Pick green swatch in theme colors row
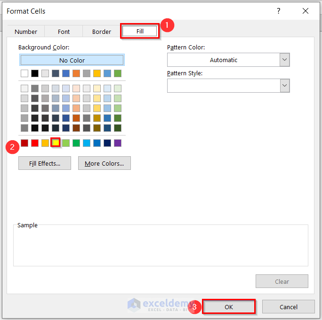322x320 pixels. pyautogui.click(x=118, y=73)
